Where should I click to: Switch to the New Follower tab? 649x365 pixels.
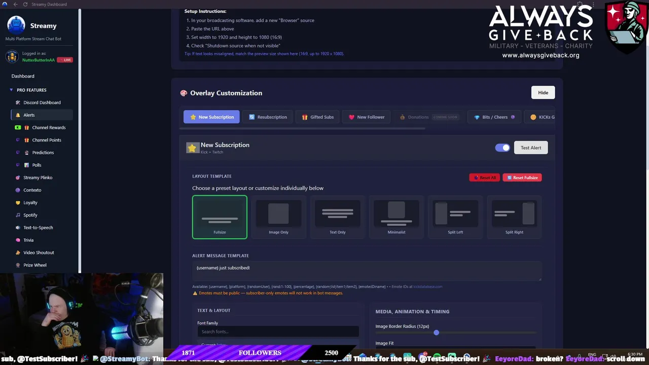(x=366, y=117)
